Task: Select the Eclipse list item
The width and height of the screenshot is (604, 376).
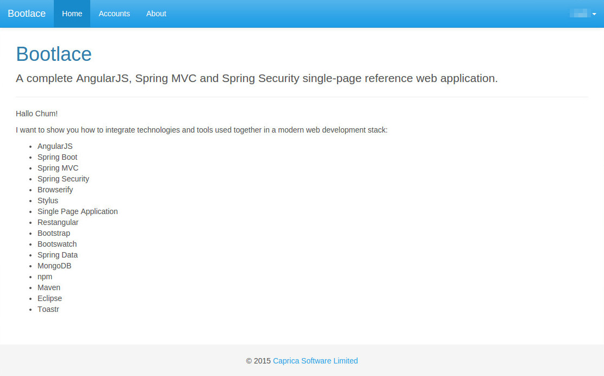Action: 49,298
